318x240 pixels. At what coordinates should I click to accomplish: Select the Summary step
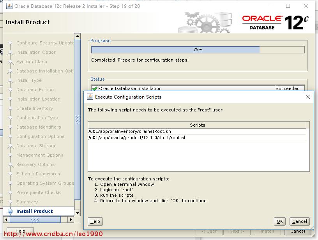27,202
